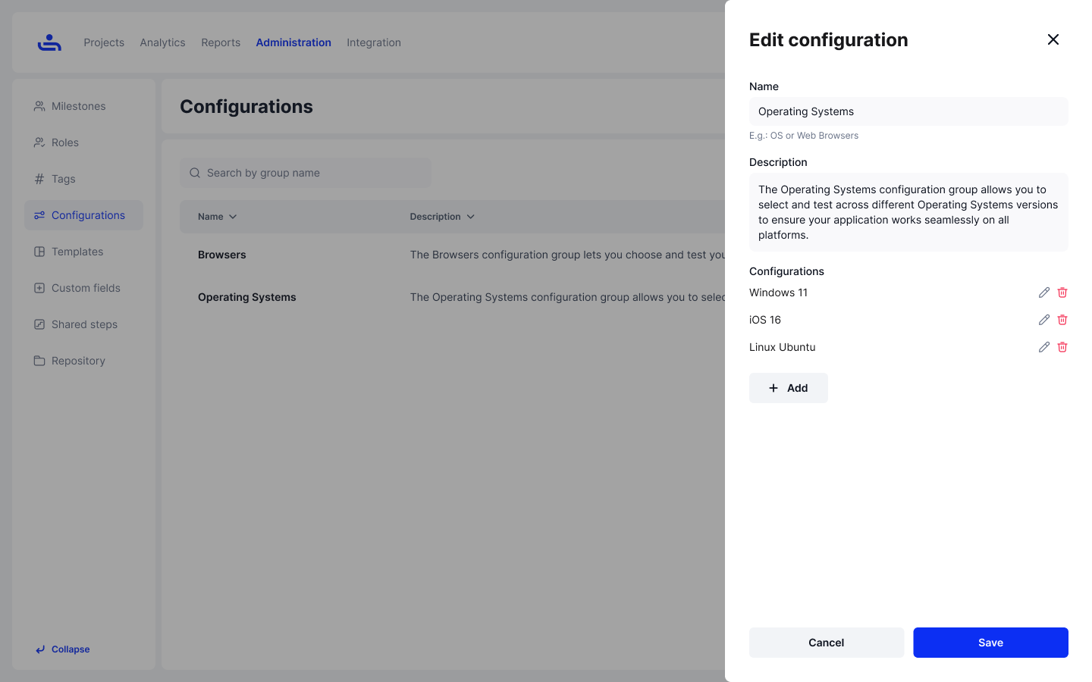Click into the Name input field
Image resolution: width=1092 pixels, height=682 pixels.
pyautogui.click(x=908, y=111)
